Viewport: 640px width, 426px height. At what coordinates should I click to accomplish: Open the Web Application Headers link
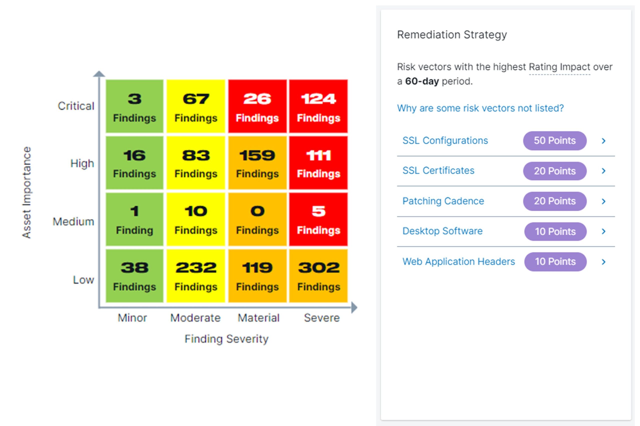458,262
